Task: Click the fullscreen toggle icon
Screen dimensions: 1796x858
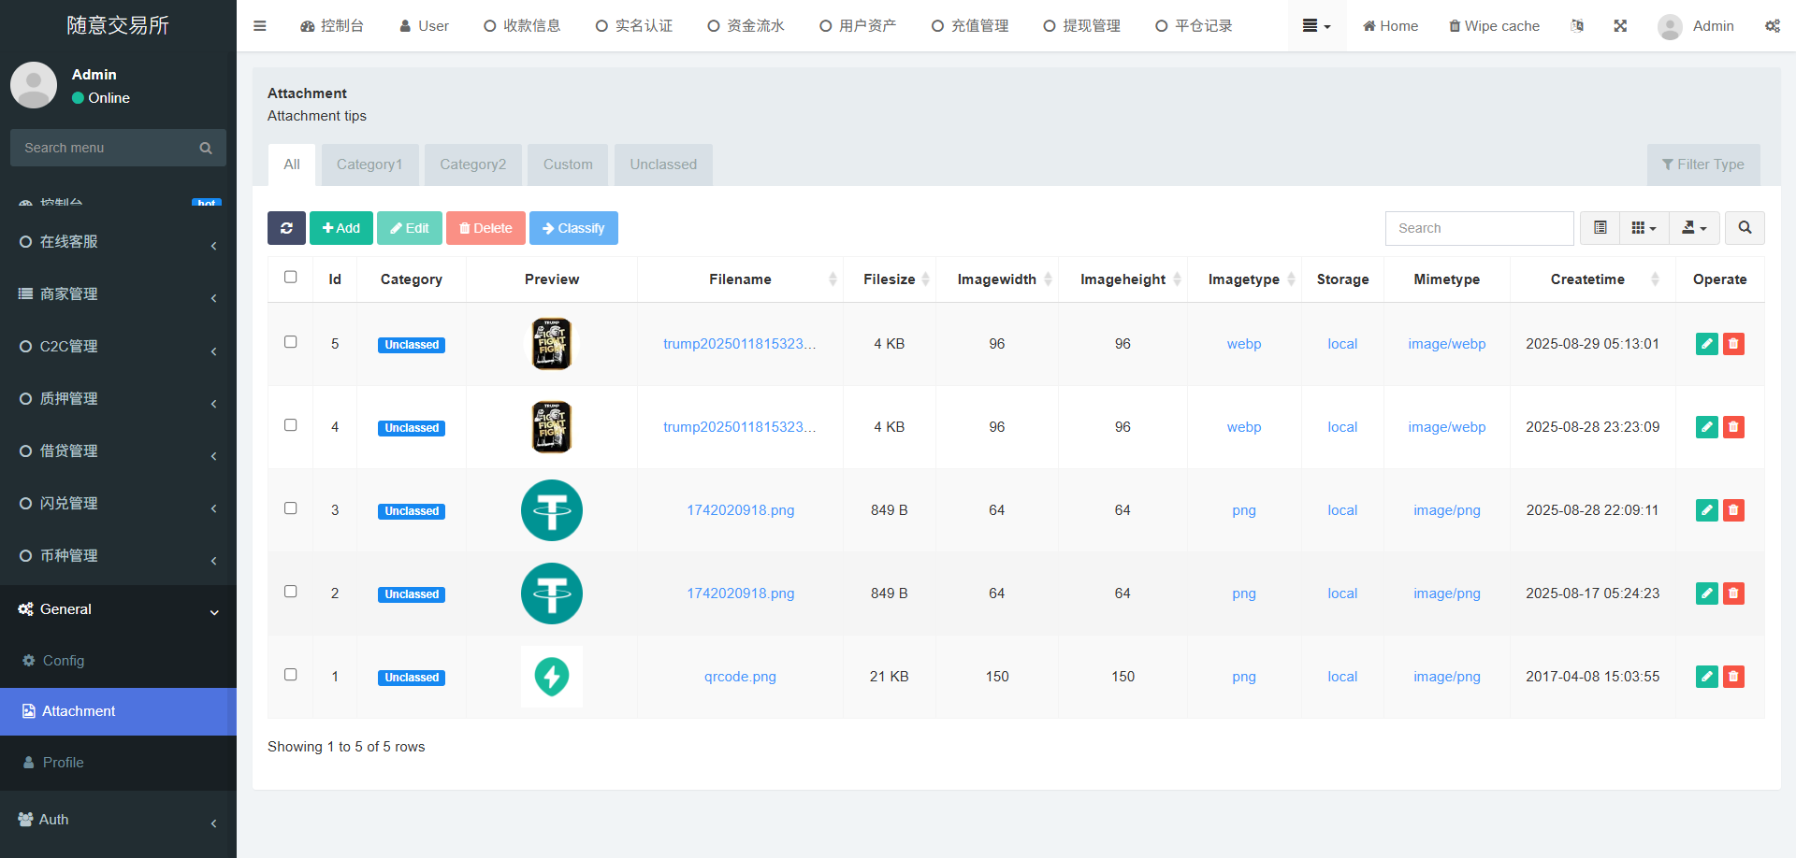Action: (1620, 26)
